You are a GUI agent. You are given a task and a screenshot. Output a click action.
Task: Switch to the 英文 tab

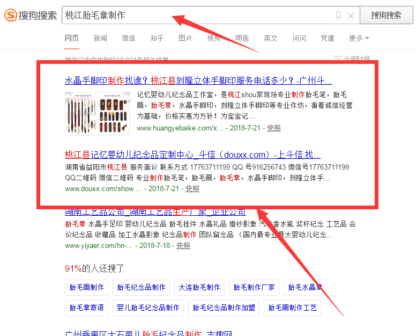click(270, 38)
